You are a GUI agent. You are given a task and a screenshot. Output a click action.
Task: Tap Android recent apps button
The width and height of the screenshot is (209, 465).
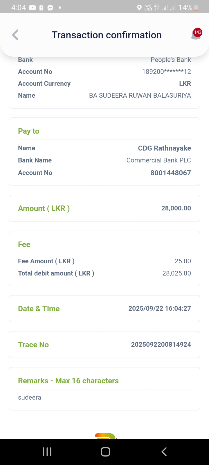click(47, 452)
